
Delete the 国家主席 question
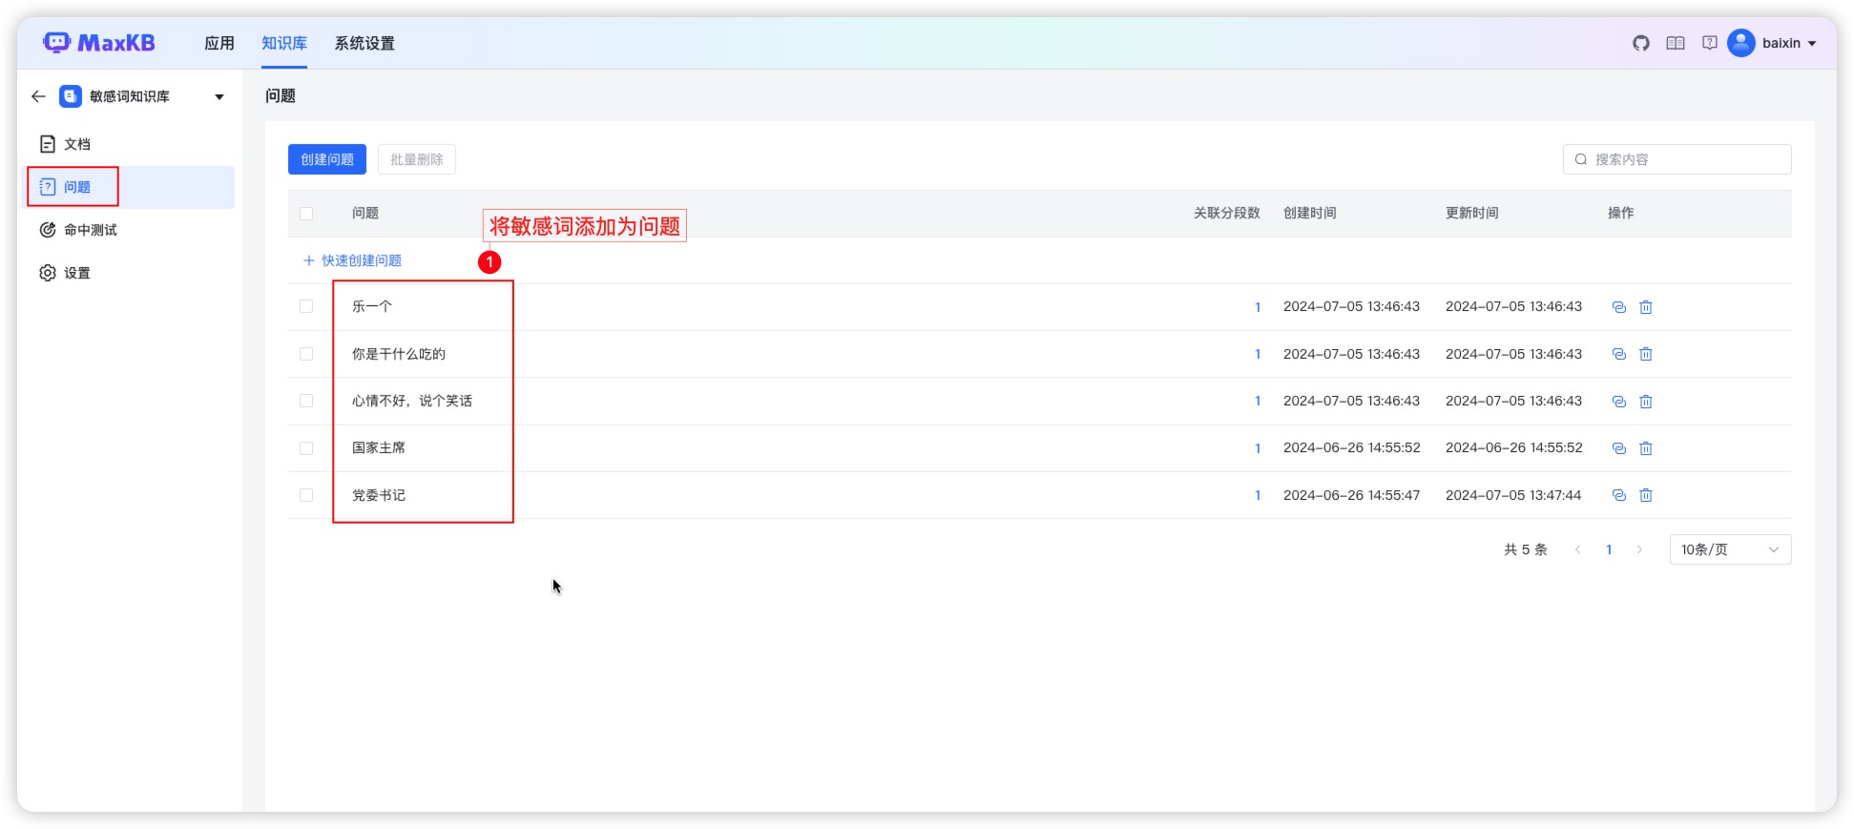pos(1646,448)
